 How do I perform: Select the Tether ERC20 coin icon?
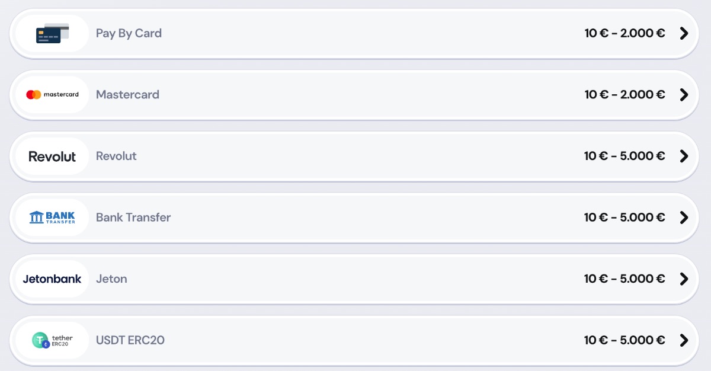point(51,340)
